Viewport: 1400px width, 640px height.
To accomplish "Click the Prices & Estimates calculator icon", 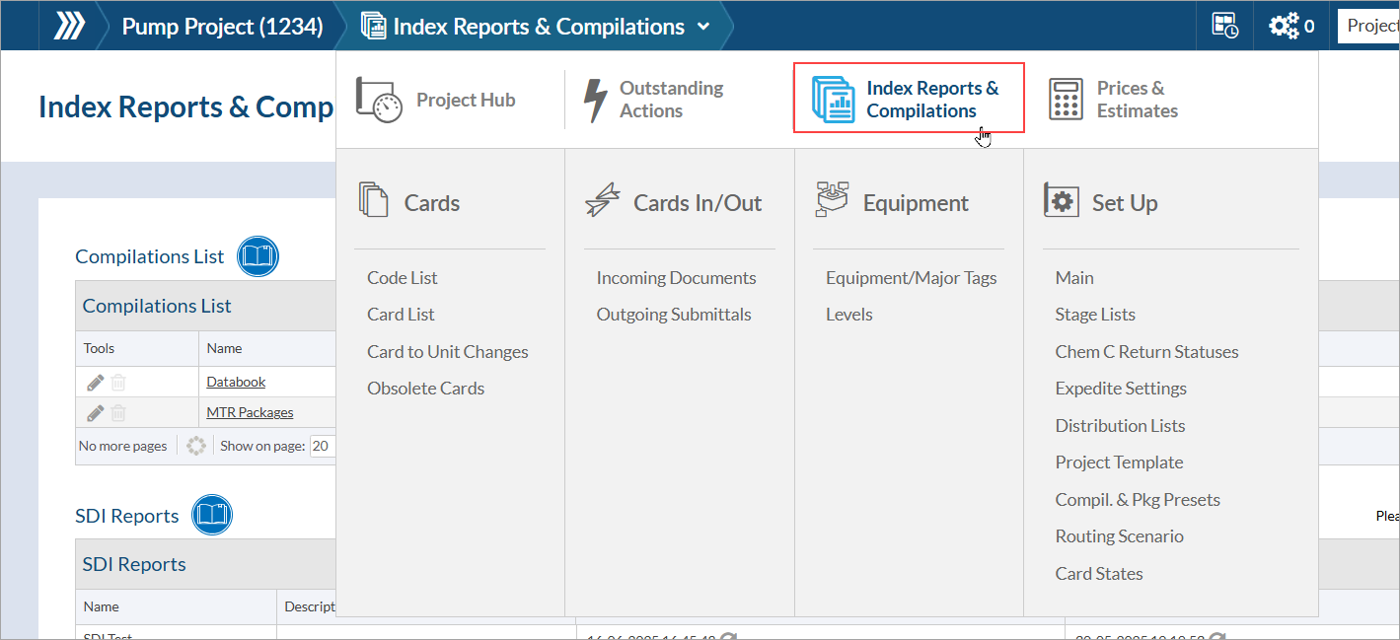I will [1065, 100].
